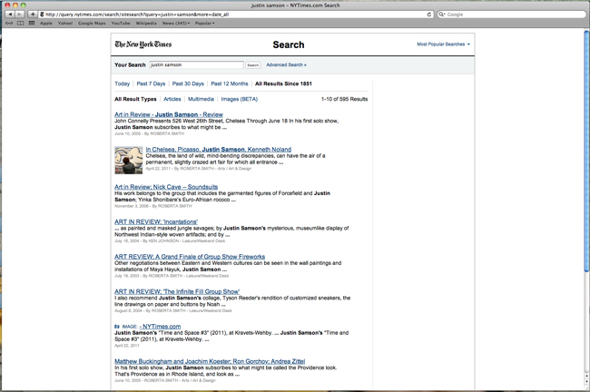Go back with the Safari back arrow

click(x=10, y=15)
